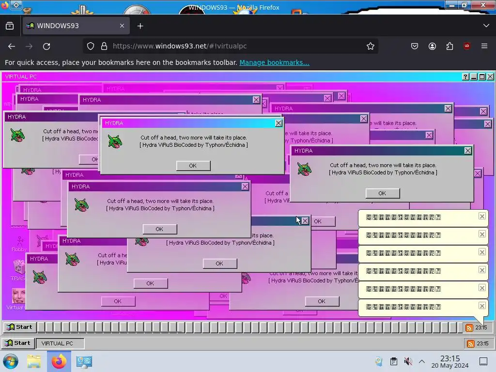Open a new browser tab
496x372 pixels.
tap(140, 26)
